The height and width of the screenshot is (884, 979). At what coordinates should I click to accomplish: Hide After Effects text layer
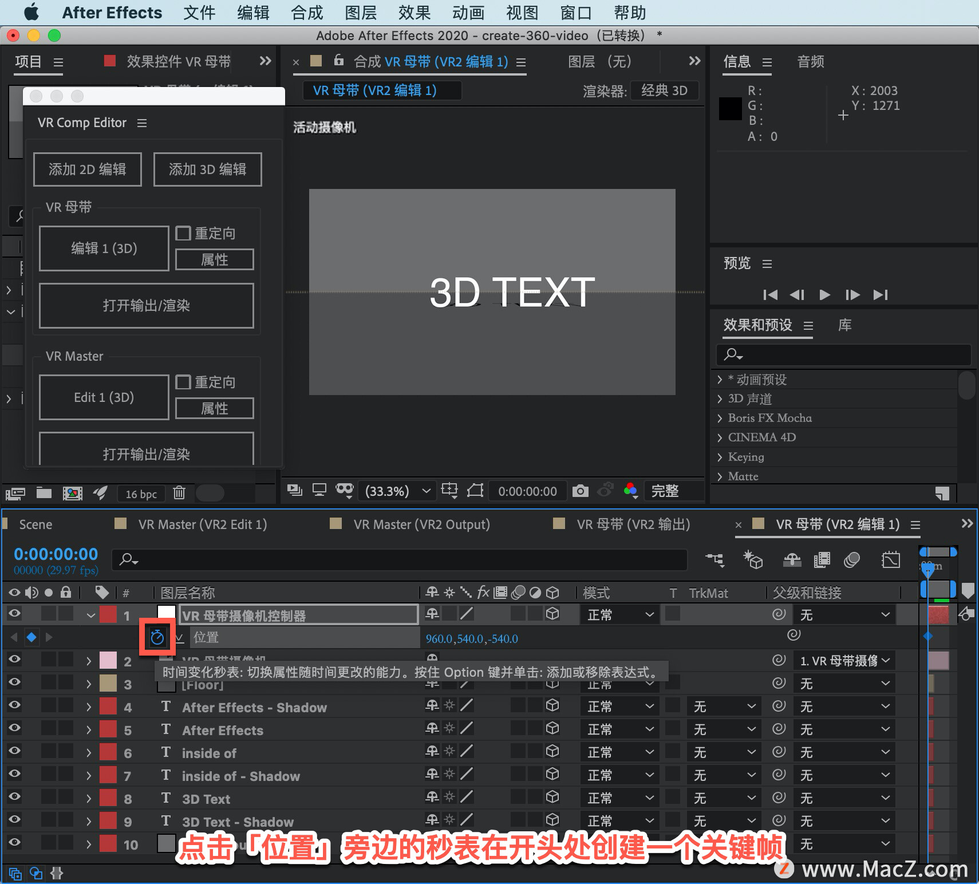[x=14, y=728]
